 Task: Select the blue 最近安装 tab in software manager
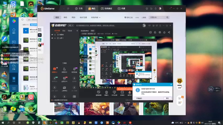(x=33, y=25)
